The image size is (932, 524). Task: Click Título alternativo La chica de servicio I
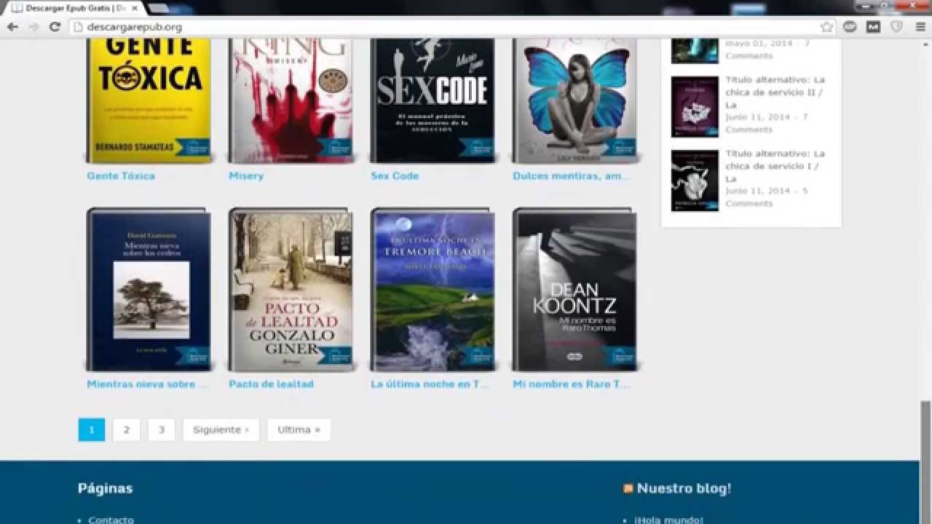tap(775, 166)
